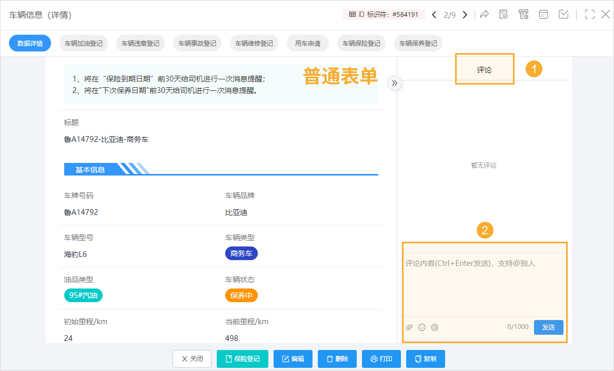The width and height of the screenshot is (614, 371).
Task: Attach a file using the paperclip icon
Action: [x=409, y=327]
